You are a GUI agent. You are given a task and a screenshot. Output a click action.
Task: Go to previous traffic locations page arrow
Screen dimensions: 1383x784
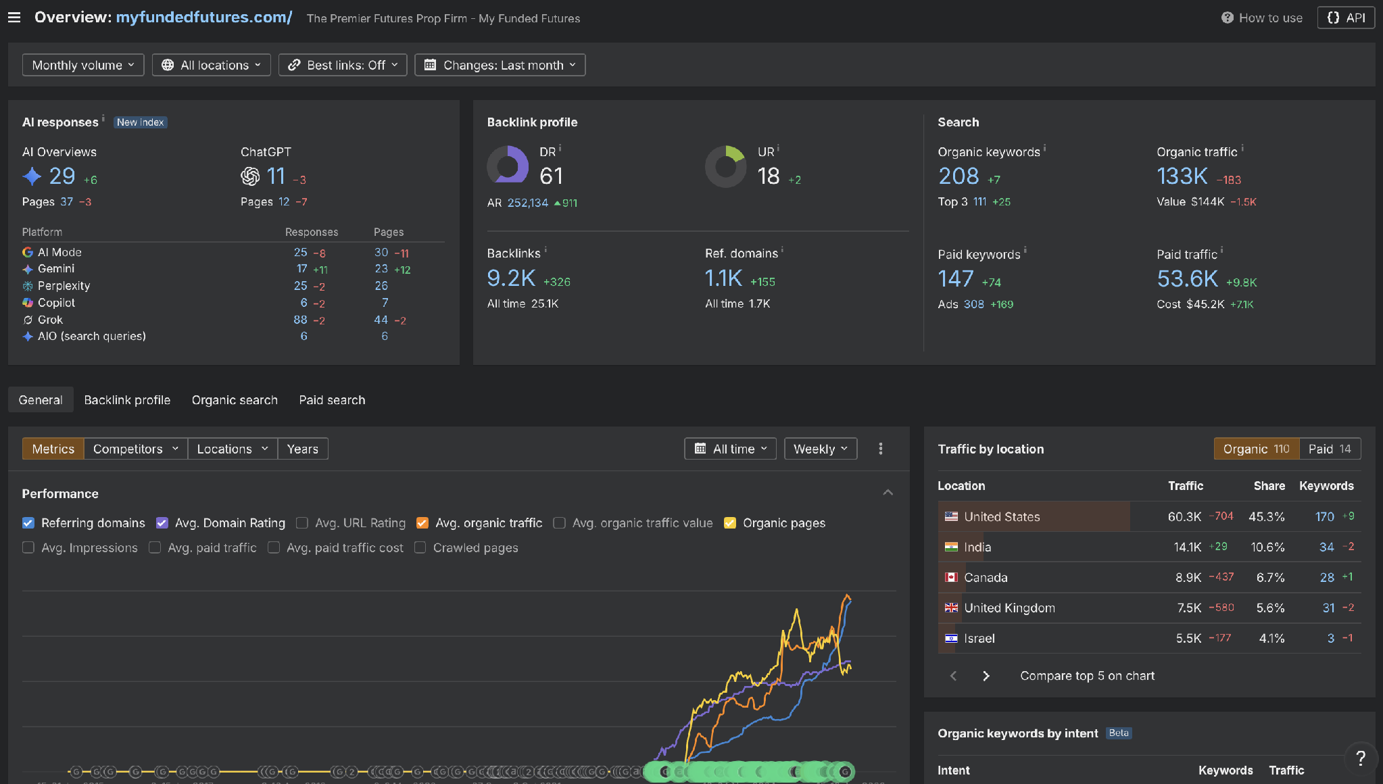(x=953, y=676)
